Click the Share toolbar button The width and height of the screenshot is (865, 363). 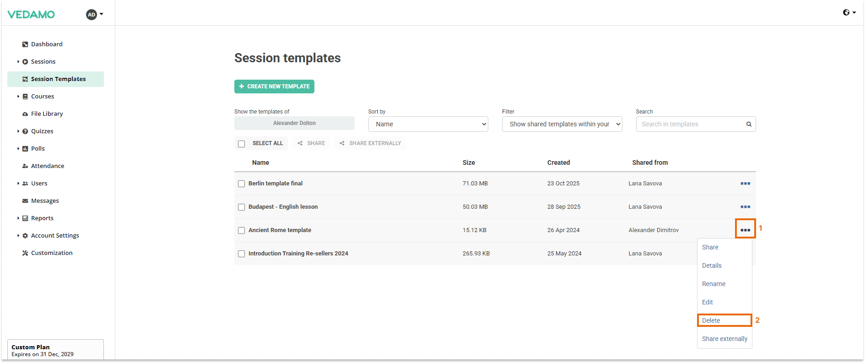click(x=311, y=143)
